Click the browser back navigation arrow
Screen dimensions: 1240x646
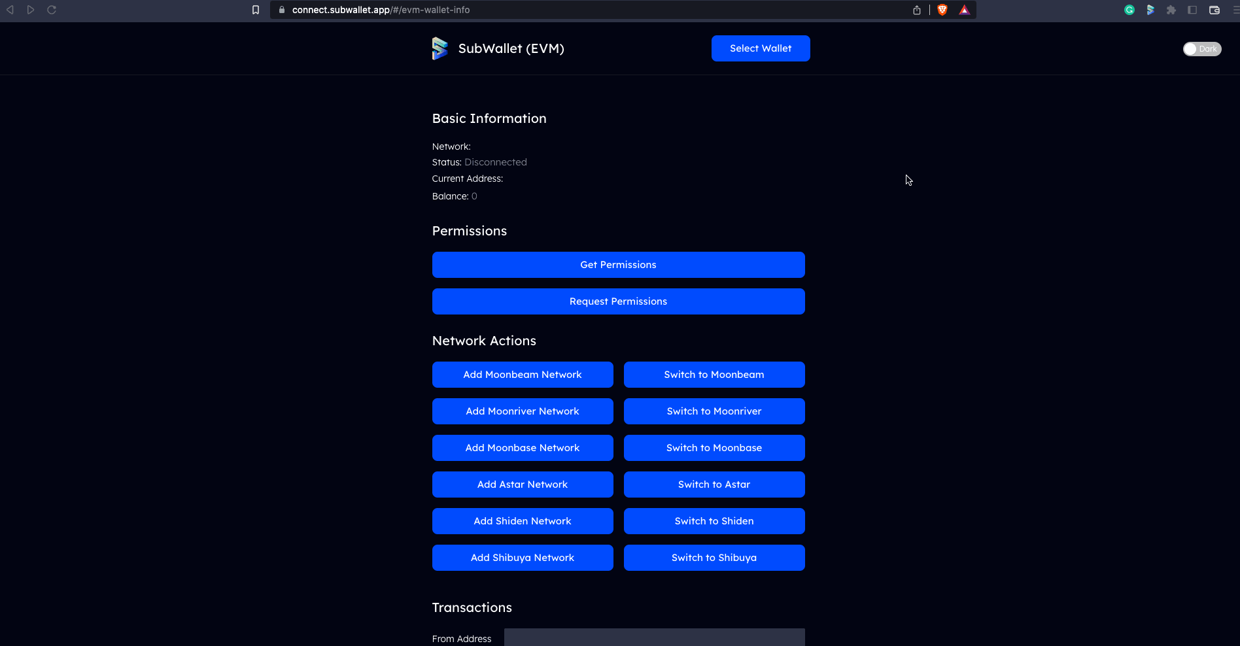tap(9, 10)
